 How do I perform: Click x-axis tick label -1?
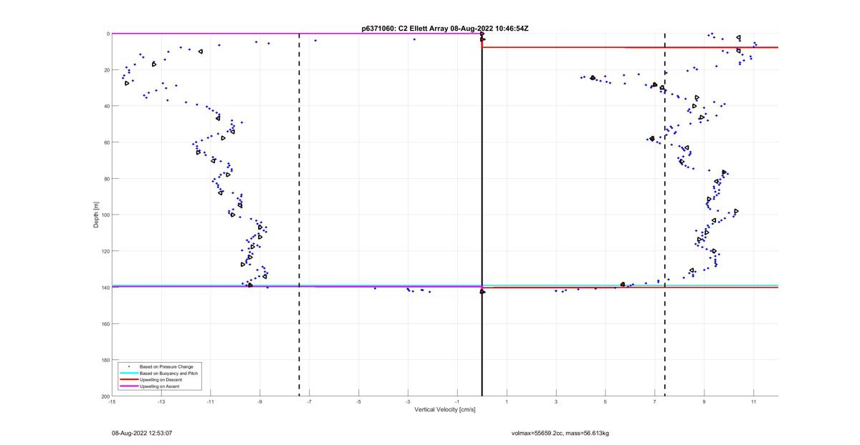click(457, 402)
